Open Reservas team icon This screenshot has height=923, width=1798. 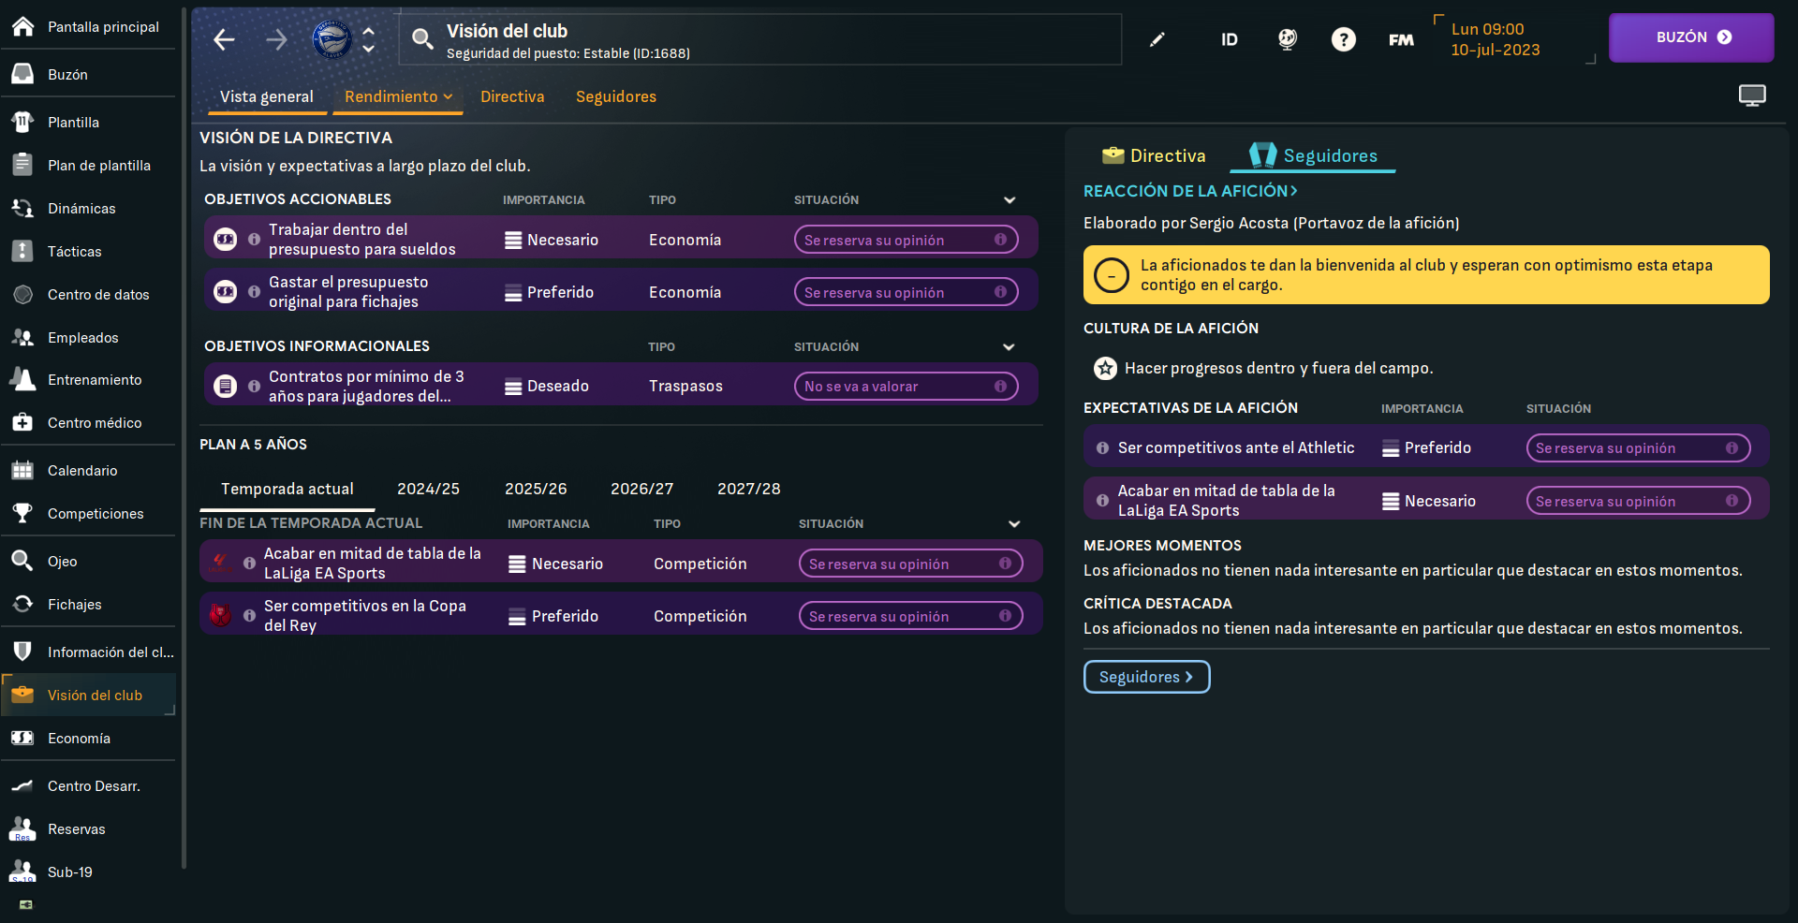click(22, 828)
